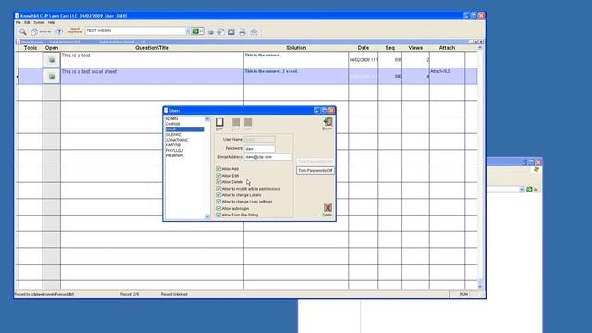Click user list scroll-up arrow

[207, 119]
